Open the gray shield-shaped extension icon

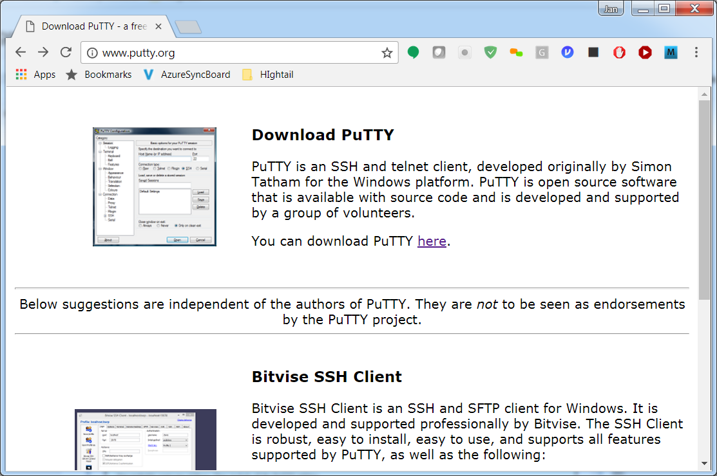coord(439,53)
